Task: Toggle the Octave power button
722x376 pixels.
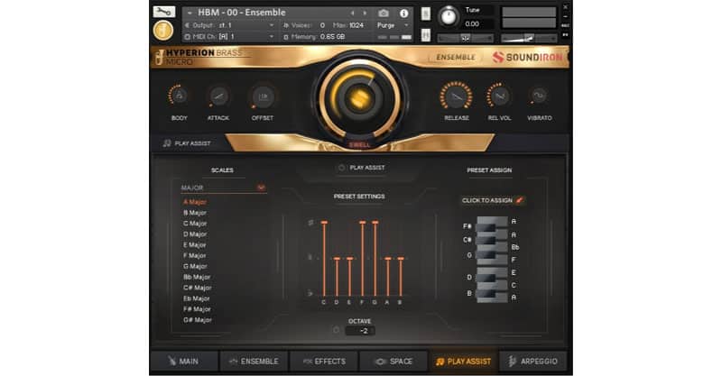Action: pyautogui.click(x=336, y=330)
